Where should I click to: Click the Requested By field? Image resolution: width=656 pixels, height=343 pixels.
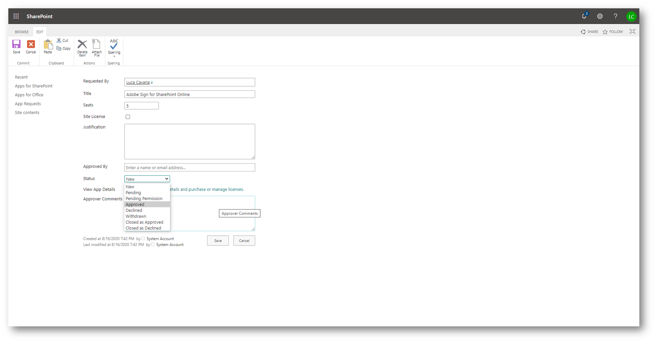click(x=190, y=82)
